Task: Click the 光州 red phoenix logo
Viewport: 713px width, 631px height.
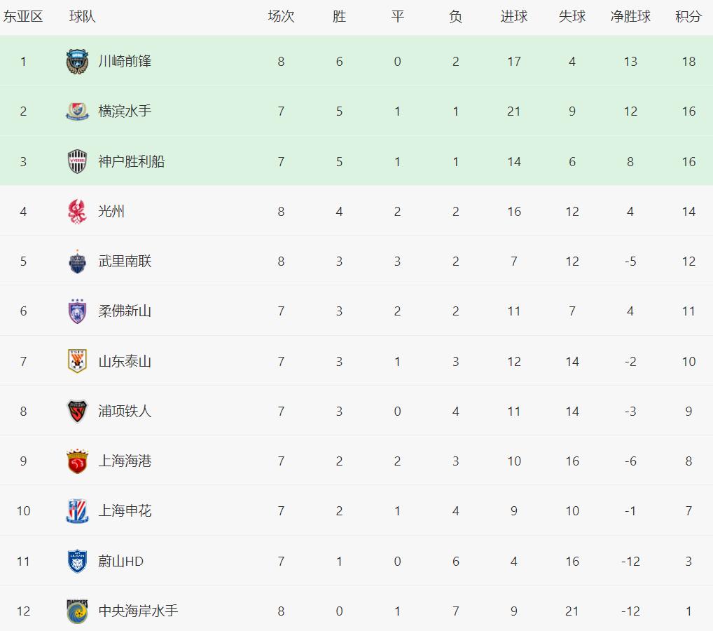Action: click(x=77, y=211)
